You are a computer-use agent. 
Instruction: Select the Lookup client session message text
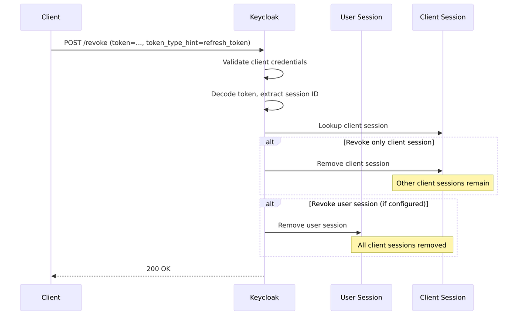click(x=353, y=126)
